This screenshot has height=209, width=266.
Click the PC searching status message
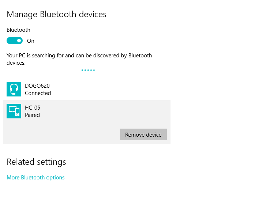[x=79, y=59]
